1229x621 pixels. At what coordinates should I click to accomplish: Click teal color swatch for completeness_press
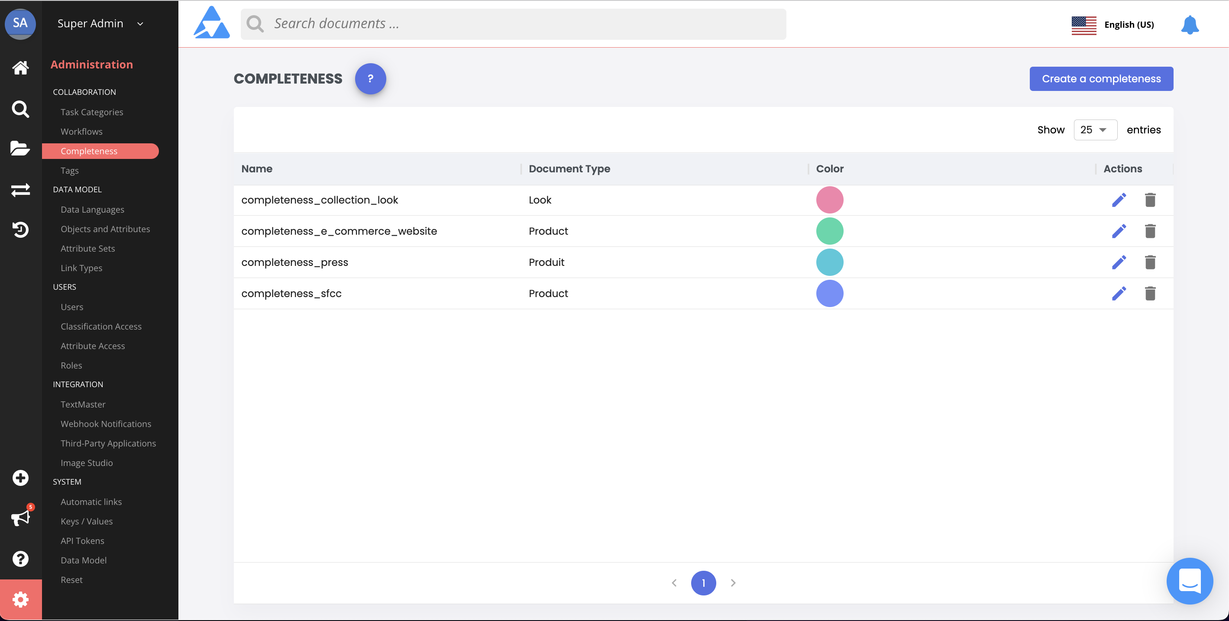[830, 262]
